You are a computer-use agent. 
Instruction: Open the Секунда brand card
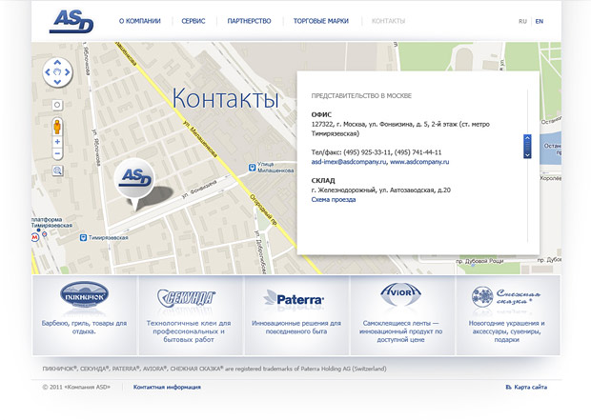pyautogui.click(x=191, y=315)
